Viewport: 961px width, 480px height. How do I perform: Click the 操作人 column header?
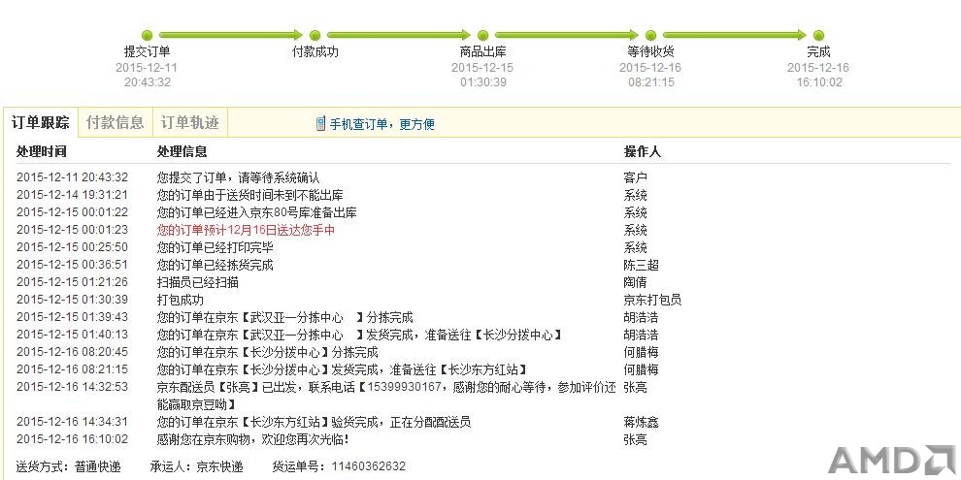pyautogui.click(x=643, y=152)
